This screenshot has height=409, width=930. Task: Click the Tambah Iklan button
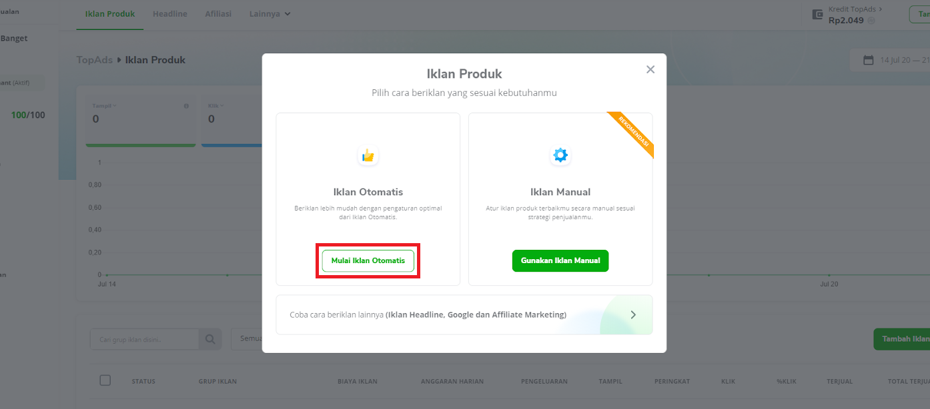902,339
